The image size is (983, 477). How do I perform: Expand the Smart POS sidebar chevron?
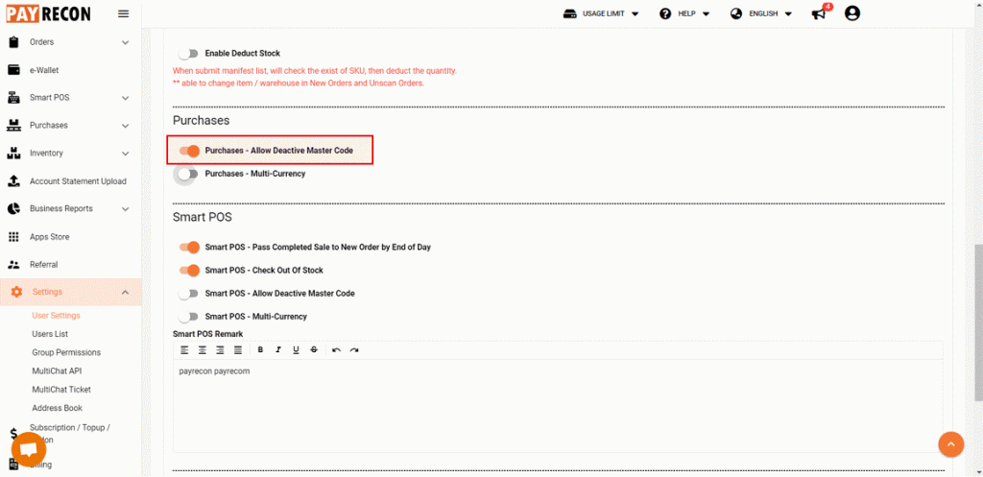point(126,98)
